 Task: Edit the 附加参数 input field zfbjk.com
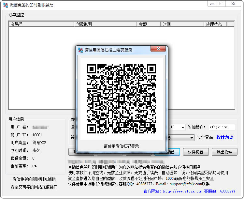click(x=222, y=127)
